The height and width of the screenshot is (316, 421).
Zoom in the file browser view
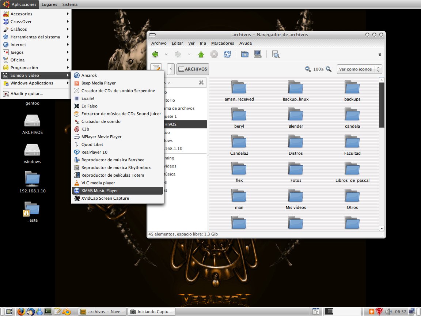tap(329, 69)
